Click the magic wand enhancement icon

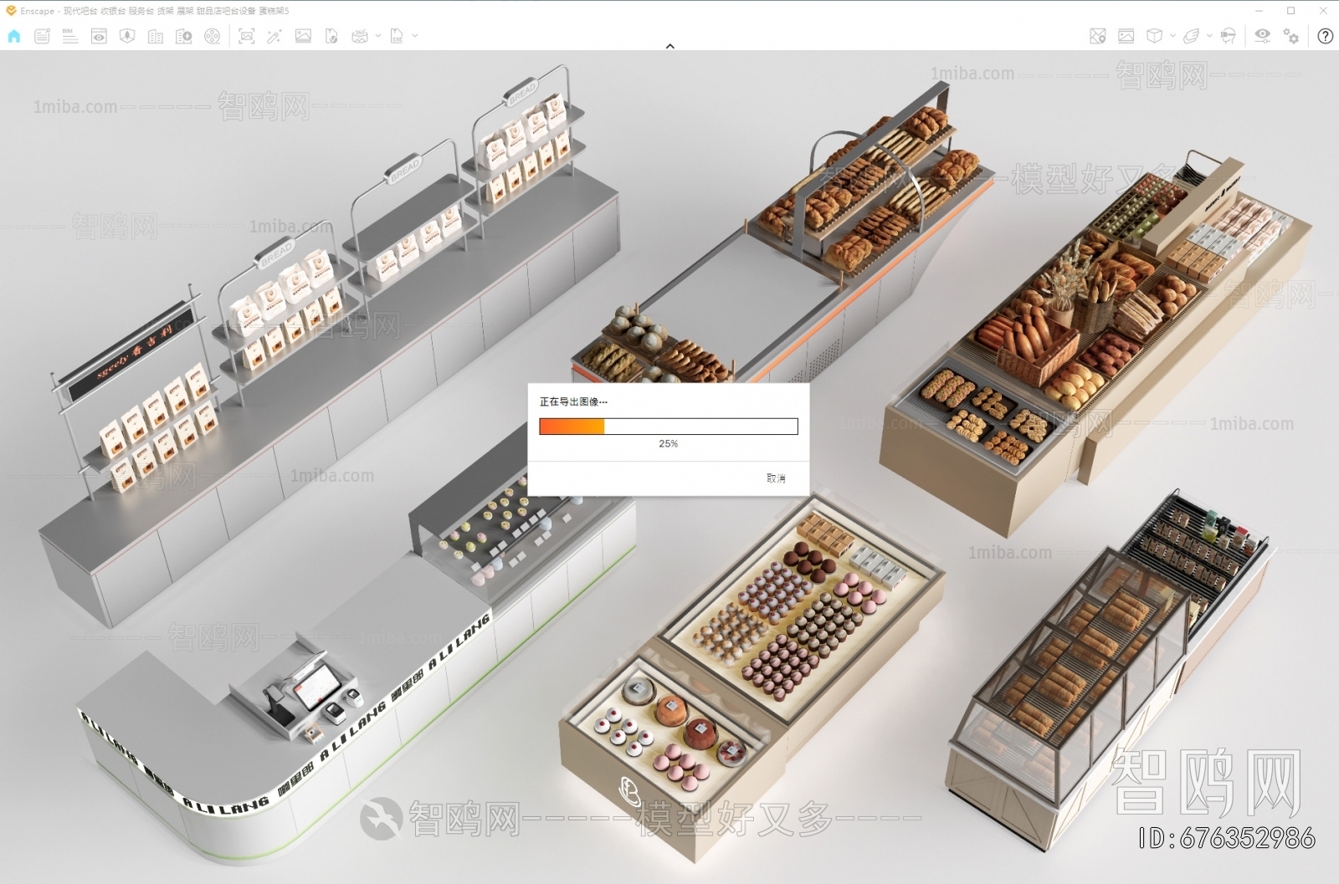point(274,36)
